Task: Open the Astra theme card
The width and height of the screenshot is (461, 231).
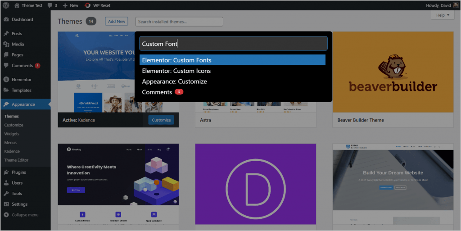Action: point(256,115)
